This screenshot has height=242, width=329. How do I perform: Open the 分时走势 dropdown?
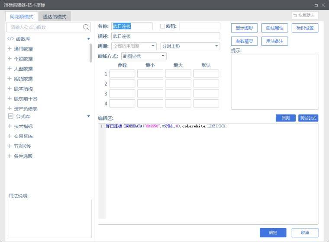(190, 46)
